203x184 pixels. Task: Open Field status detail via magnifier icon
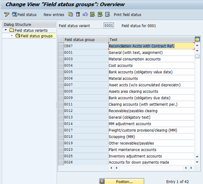[14, 14]
